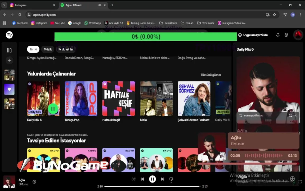
Task: Open the Şehval Görmez Podcast cover
Action: tap(194, 99)
